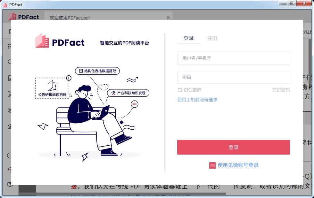The height and width of the screenshot is (198, 314).
Task: Open the telescope knowledge discovery sidebar icon
Action: [9, 126]
